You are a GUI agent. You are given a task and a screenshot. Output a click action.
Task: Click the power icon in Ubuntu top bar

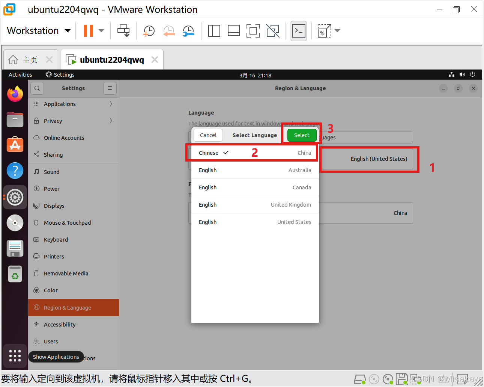click(473, 75)
